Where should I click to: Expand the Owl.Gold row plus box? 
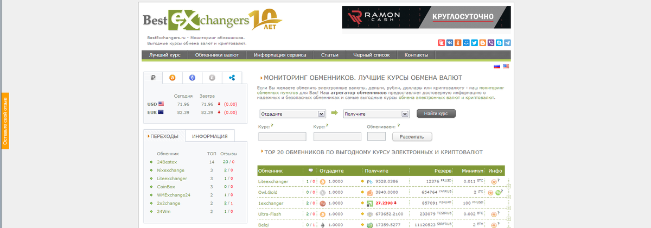509,197
